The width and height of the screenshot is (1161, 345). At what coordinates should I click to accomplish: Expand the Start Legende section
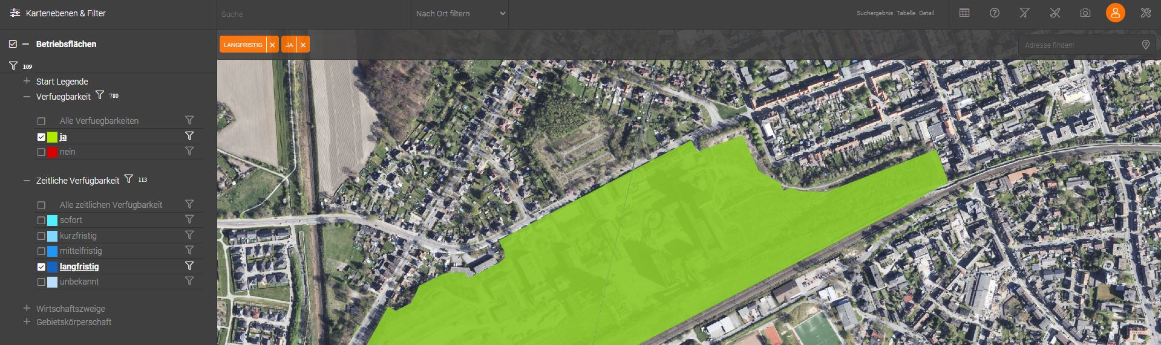(27, 81)
